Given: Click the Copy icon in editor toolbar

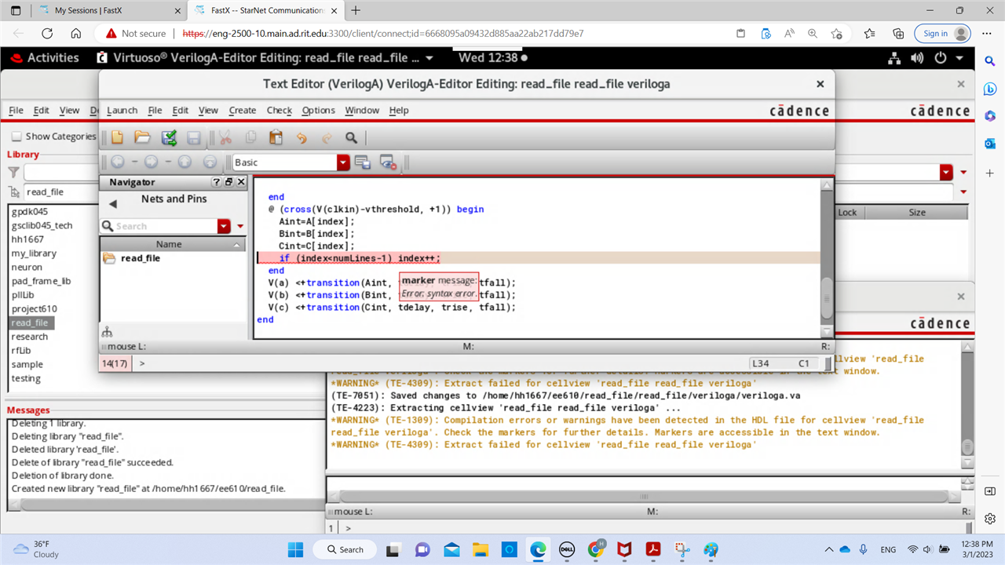Looking at the screenshot, I should 250,138.
